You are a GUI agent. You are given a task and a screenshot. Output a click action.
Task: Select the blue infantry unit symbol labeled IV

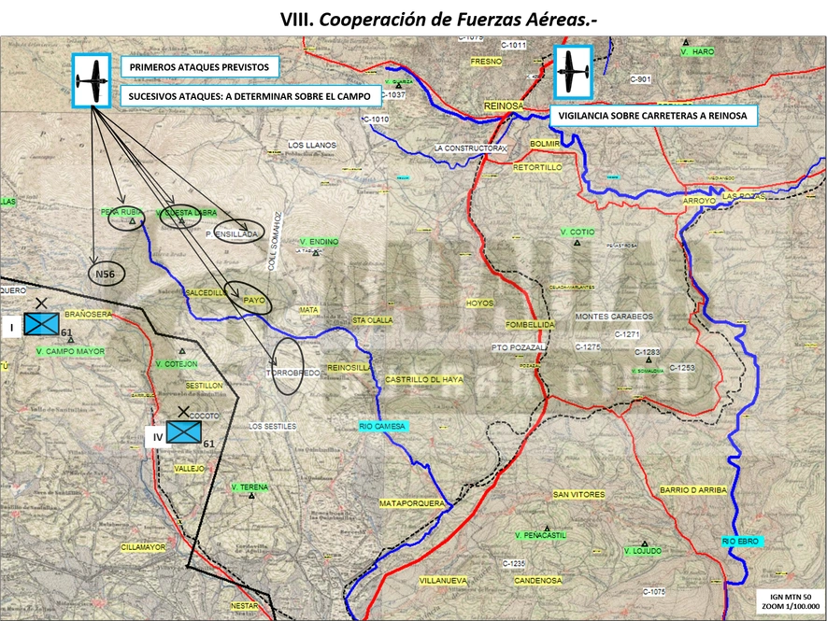(184, 431)
